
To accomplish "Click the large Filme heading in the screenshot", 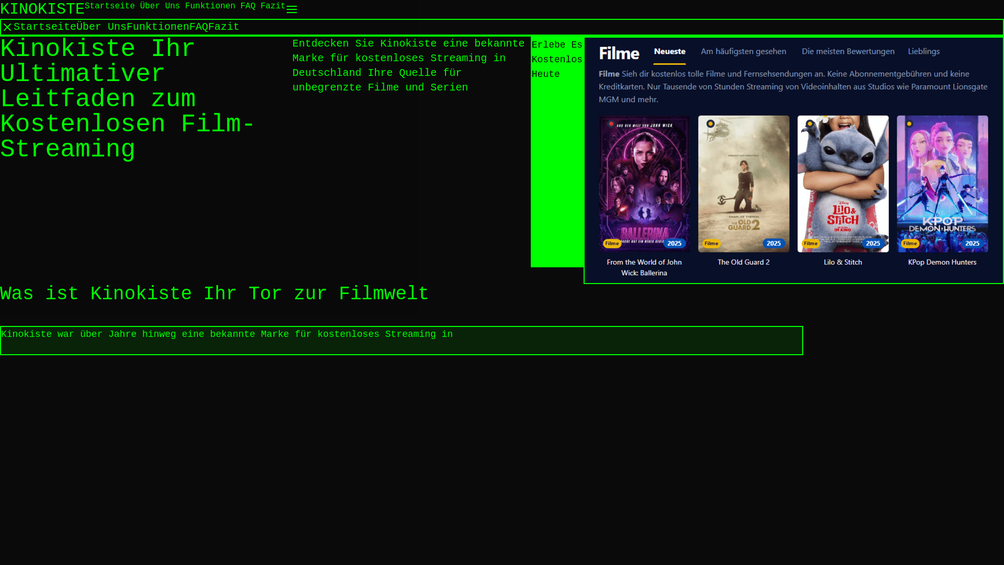I will point(619,53).
